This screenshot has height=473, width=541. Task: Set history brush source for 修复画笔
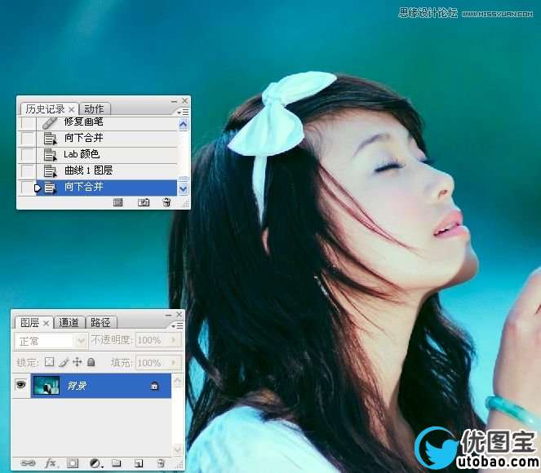(27, 123)
